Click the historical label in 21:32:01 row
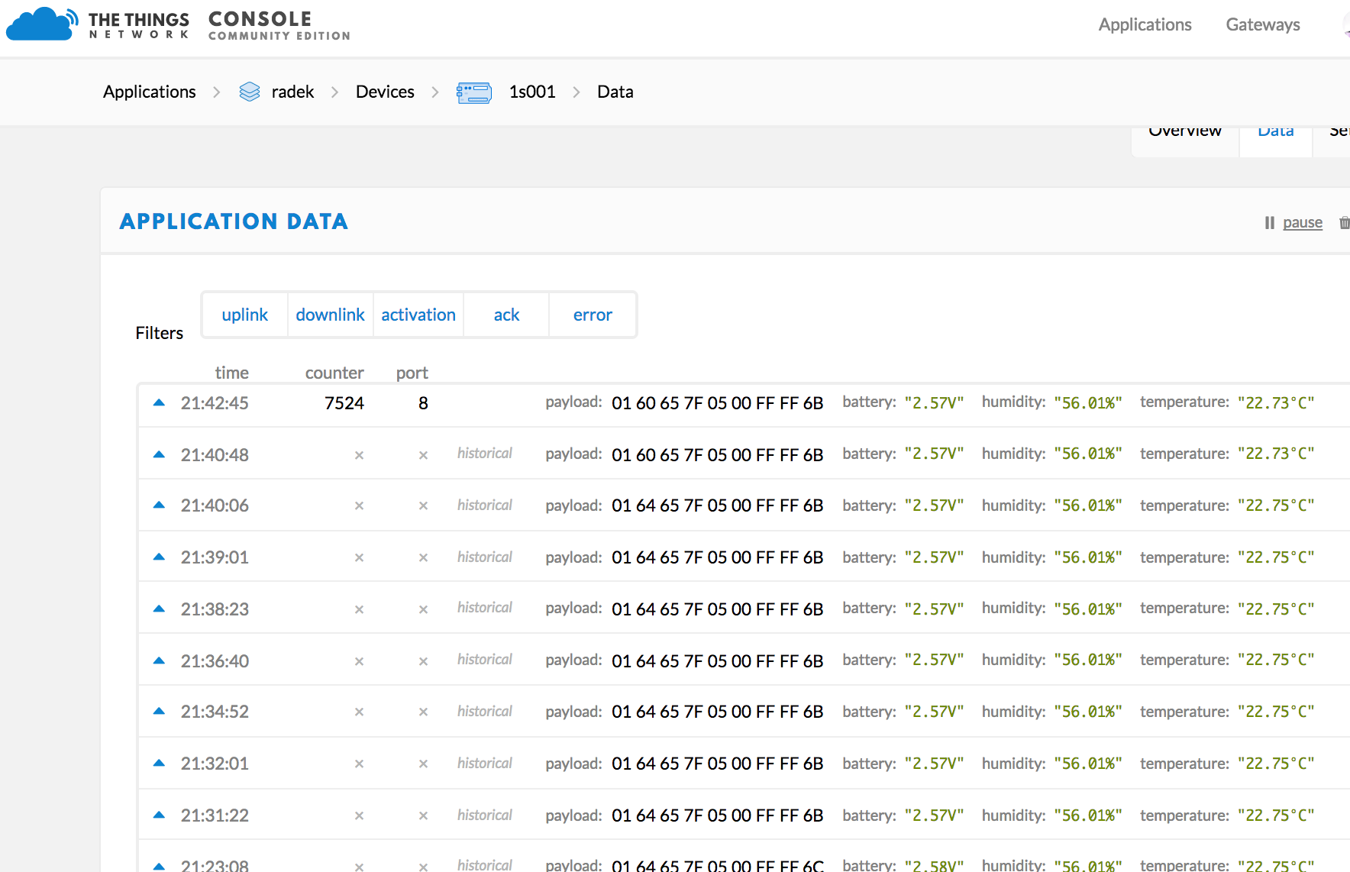This screenshot has width=1350, height=872. 485,763
